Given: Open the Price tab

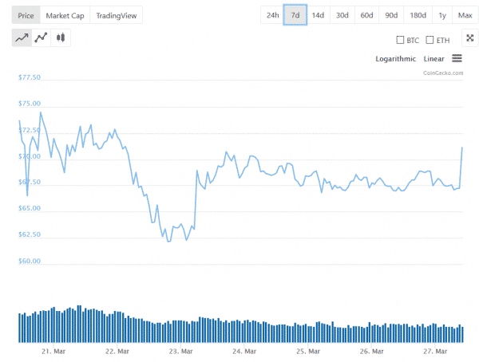Looking at the screenshot, I should (x=26, y=15).
